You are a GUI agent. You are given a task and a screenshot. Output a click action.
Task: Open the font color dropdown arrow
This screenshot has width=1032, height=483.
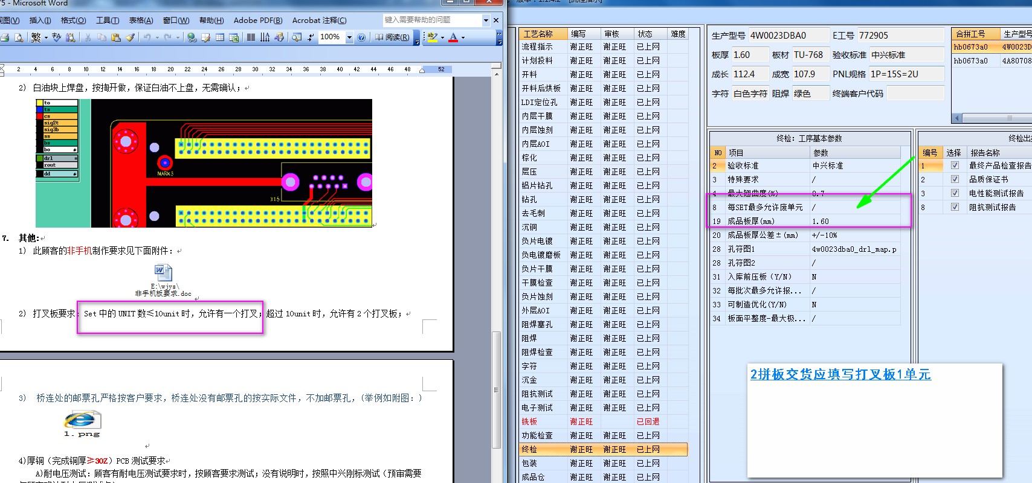[x=463, y=37]
